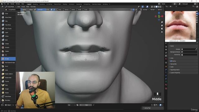The width and height of the screenshot is (199, 112).
Task: Adjust the brush Radius slider
Action: (x=27, y=10)
